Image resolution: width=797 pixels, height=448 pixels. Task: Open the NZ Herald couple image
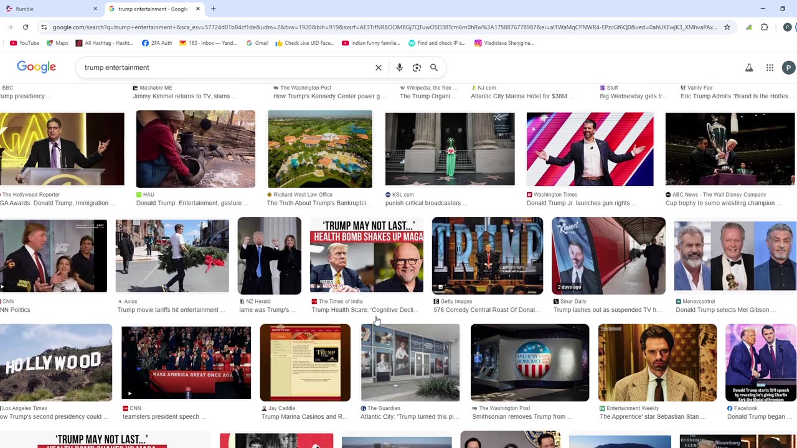269,256
